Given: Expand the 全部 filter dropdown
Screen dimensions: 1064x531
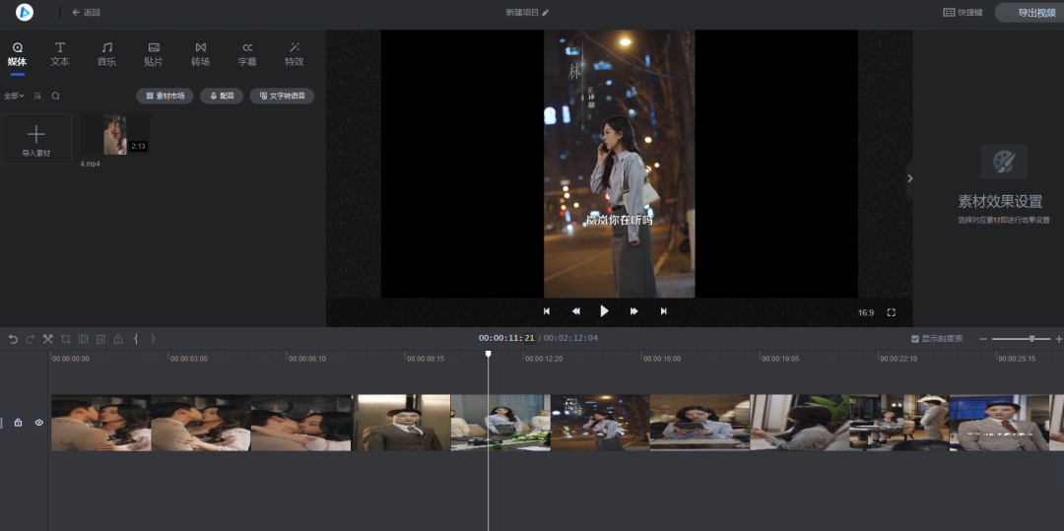Looking at the screenshot, I should click(14, 96).
